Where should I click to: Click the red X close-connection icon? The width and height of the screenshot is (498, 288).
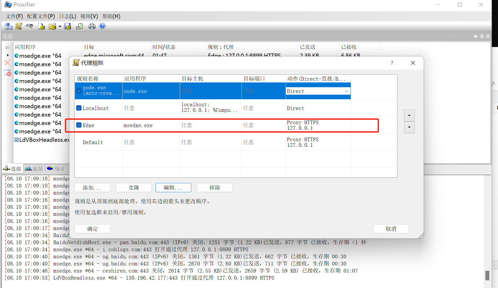[7, 63]
